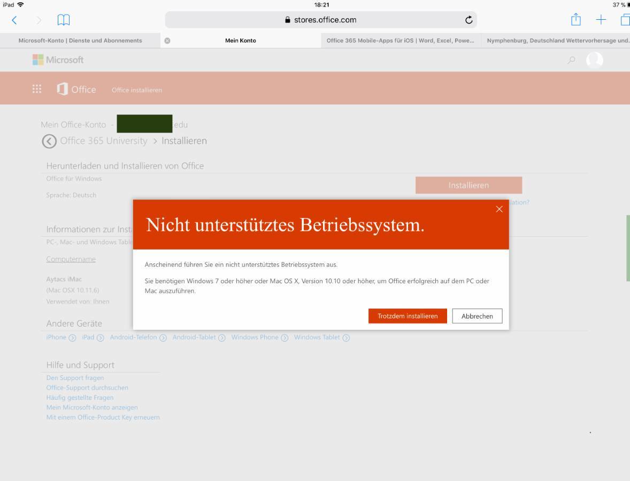Tap the Safari forward arrow
The image size is (630, 481).
click(39, 20)
